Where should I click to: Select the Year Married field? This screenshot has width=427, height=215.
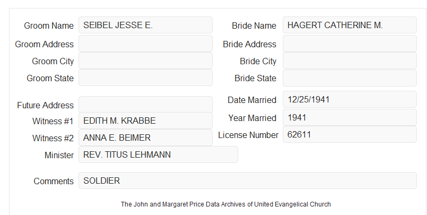350,117
